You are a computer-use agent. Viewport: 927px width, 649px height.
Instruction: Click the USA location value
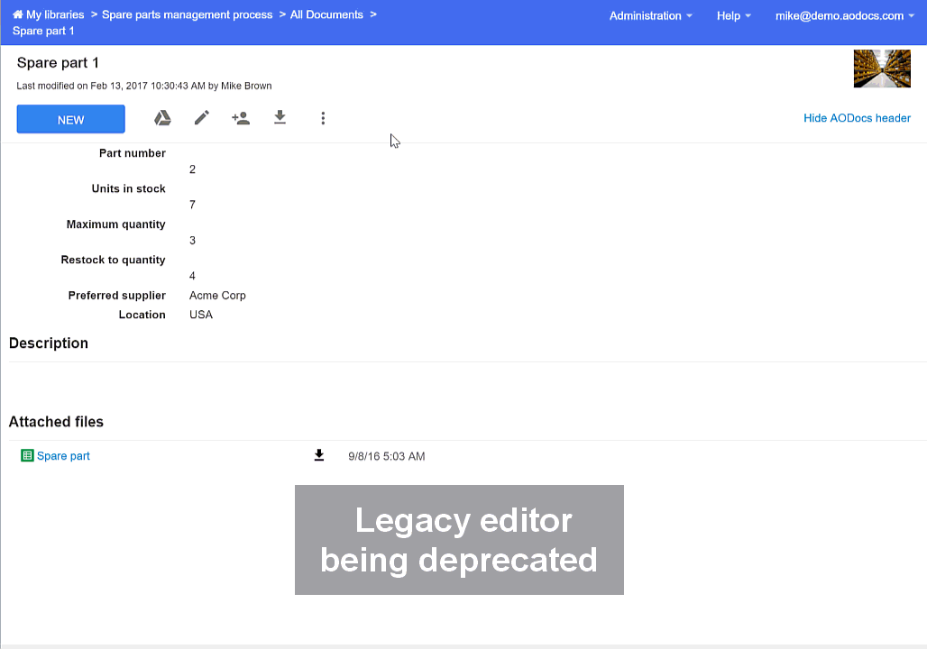pyautogui.click(x=201, y=315)
